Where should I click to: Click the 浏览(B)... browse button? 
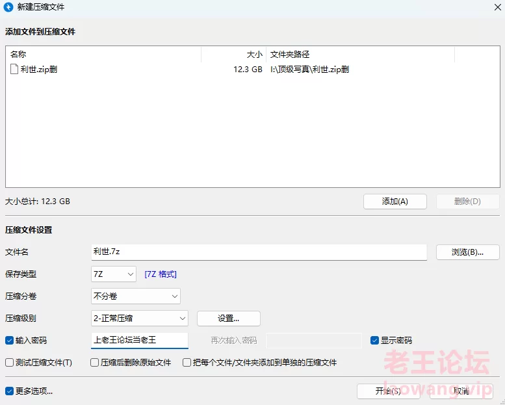point(467,252)
